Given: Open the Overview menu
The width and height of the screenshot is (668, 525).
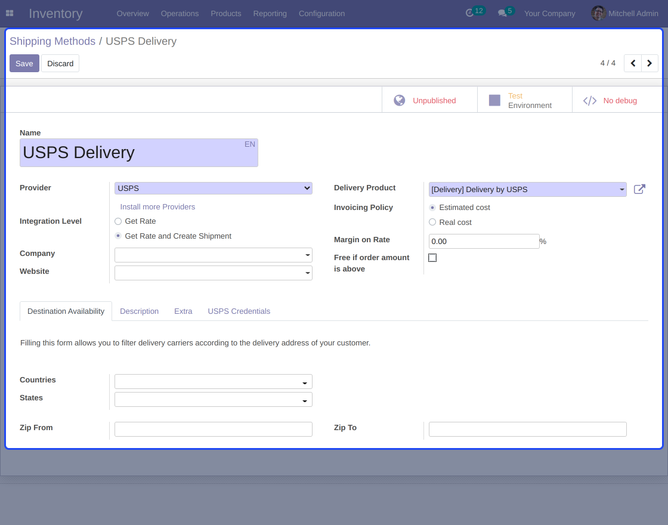Looking at the screenshot, I should pyautogui.click(x=133, y=13).
